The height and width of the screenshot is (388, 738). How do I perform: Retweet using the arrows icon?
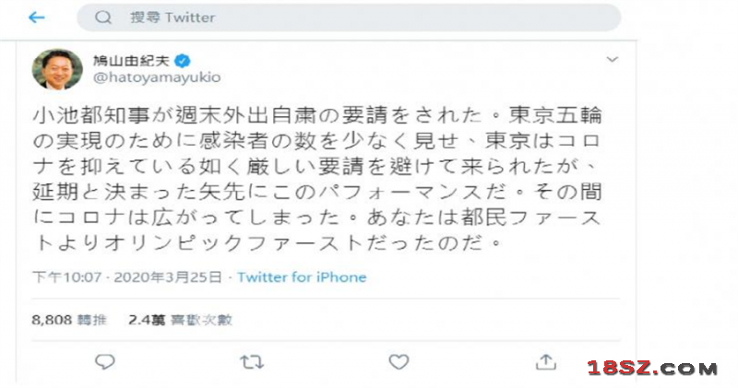(251, 362)
